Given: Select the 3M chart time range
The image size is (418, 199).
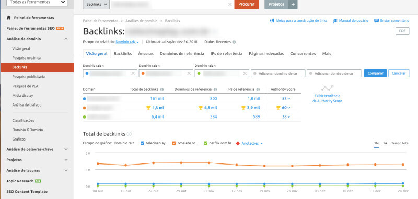Looking at the screenshot, I should coord(376,143).
